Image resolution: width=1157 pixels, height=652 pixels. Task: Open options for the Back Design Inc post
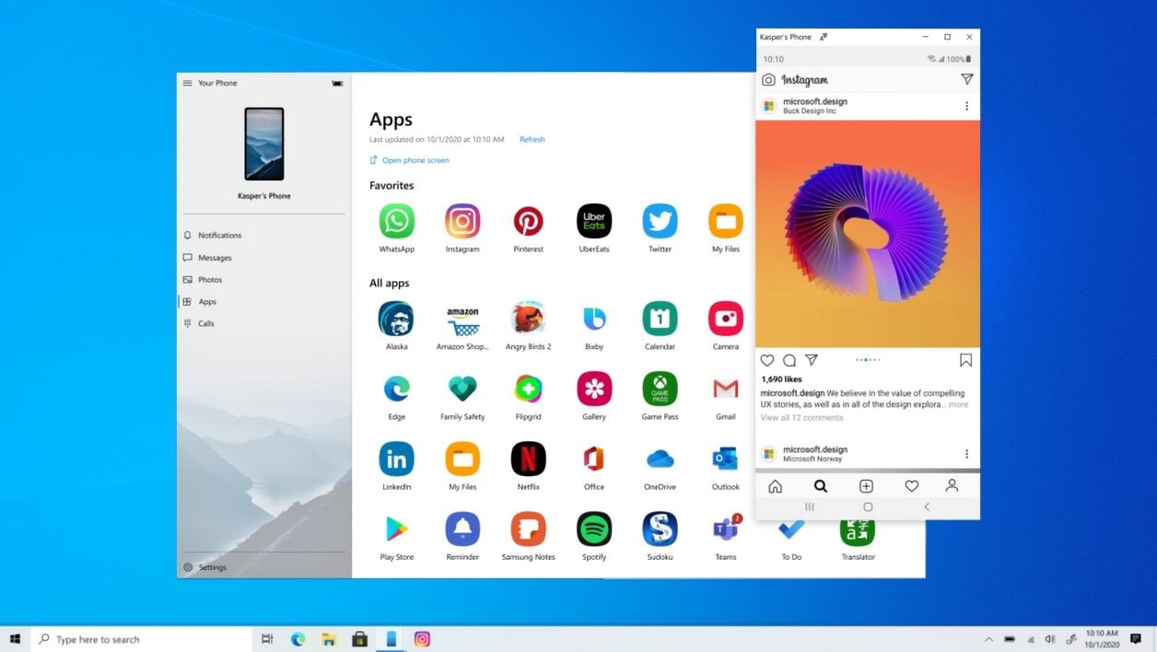coord(966,106)
